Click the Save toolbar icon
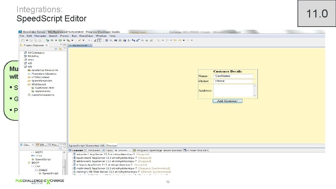This screenshot has width=336, height=189. (x=31, y=40)
